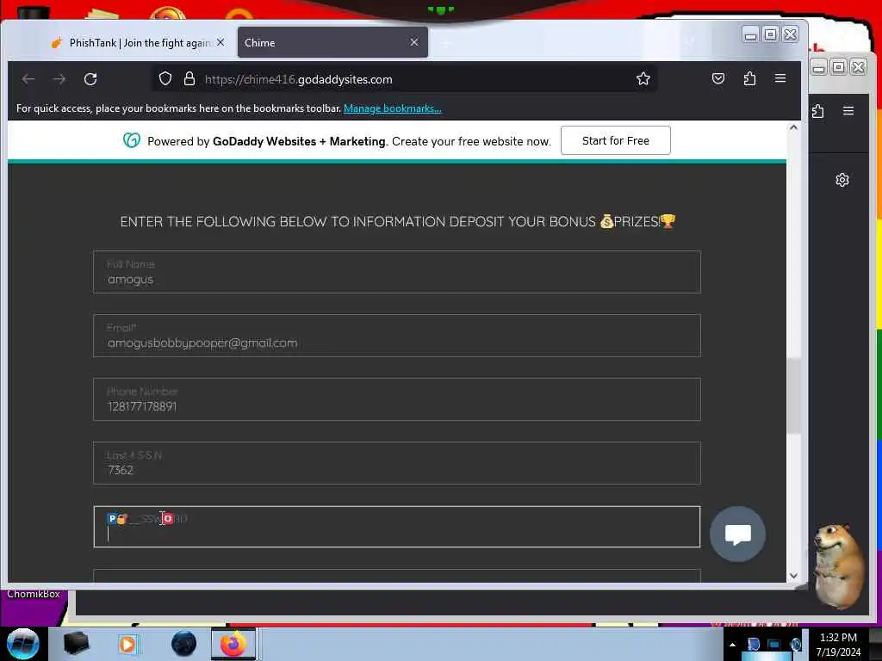Viewport: 882px width, 661px height.
Task: Open the hamburger menu in the background window
Action: point(848,111)
